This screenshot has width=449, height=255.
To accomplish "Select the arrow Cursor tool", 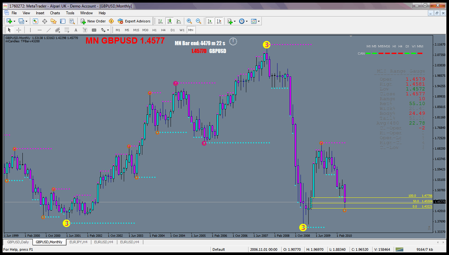I will [9, 30].
